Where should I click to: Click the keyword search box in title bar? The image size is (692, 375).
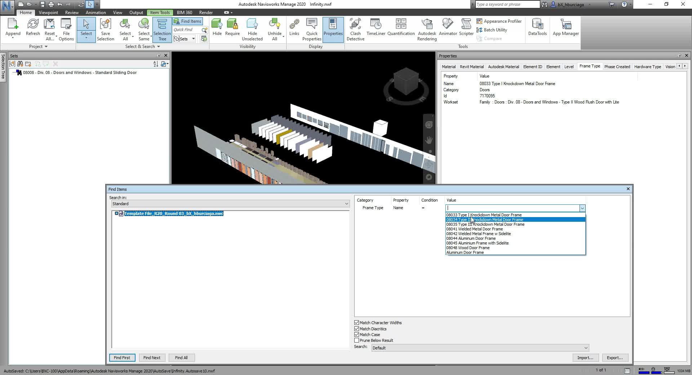click(507, 4)
